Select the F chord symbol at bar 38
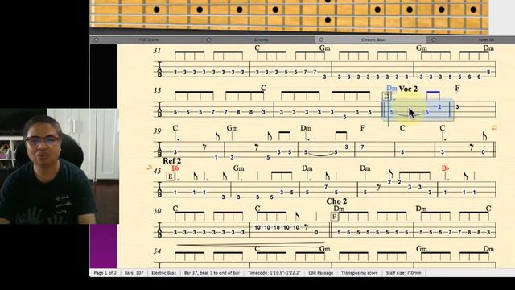The height and width of the screenshot is (290, 515). click(457, 88)
